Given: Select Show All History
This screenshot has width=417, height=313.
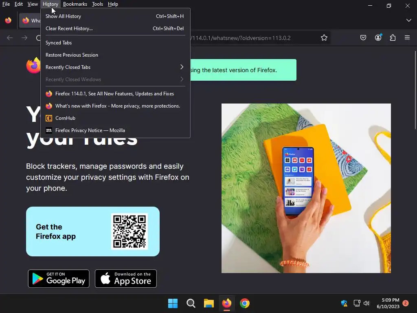Looking at the screenshot, I should 115,16.
